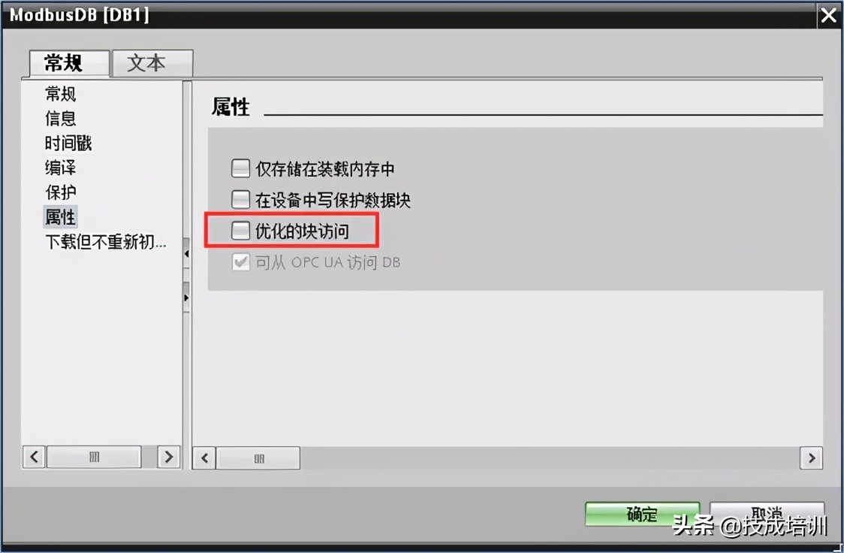Open 下载但不重新初... item
Image resolution: width=844 pixels, height=553 pixels.
click(x=105, y=242)
